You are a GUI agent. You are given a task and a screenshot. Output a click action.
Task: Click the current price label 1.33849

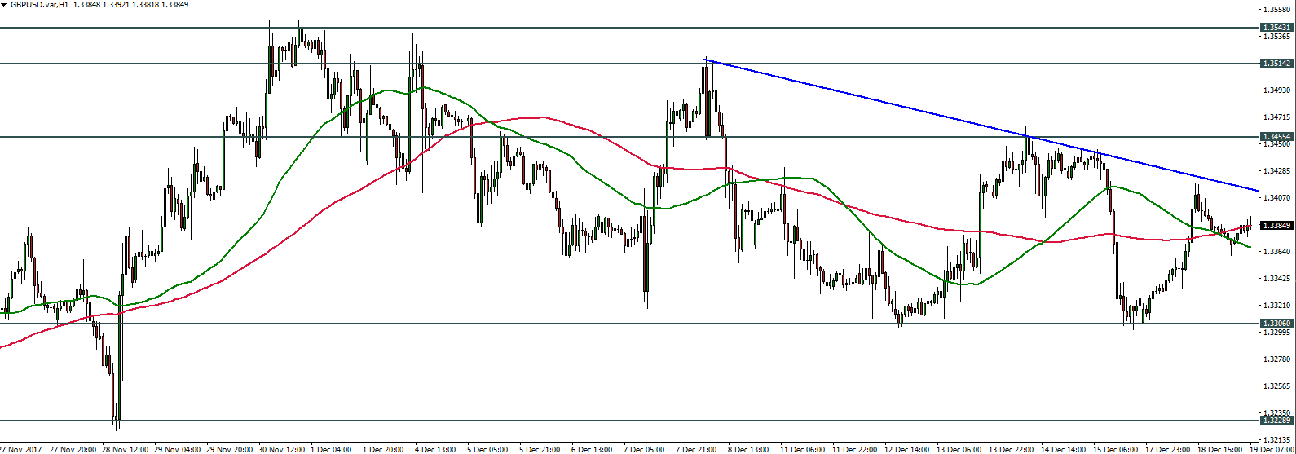[x=1276, y=225]
